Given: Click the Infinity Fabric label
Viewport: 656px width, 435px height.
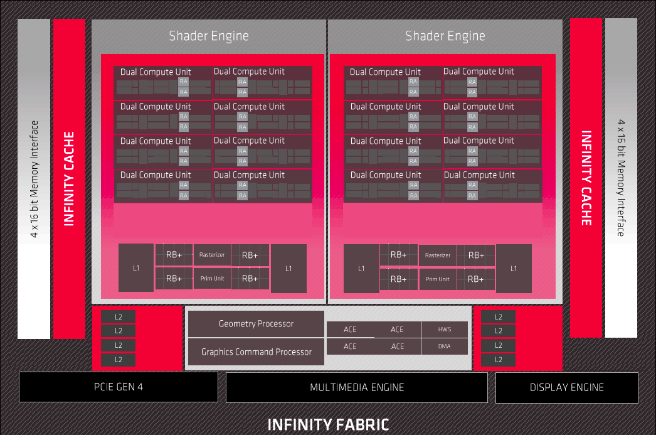Looking at the screenshot, I should coord(328,424).
